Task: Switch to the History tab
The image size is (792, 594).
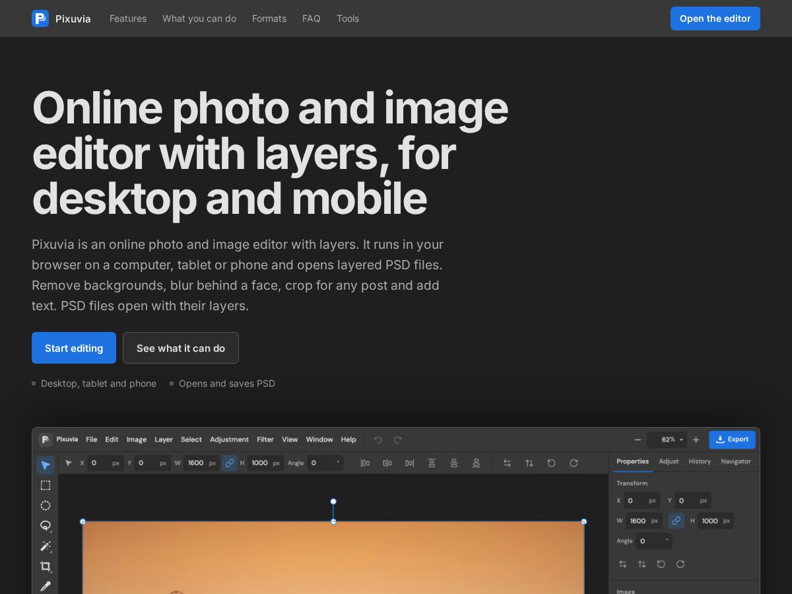Action: tap(700, 461)
